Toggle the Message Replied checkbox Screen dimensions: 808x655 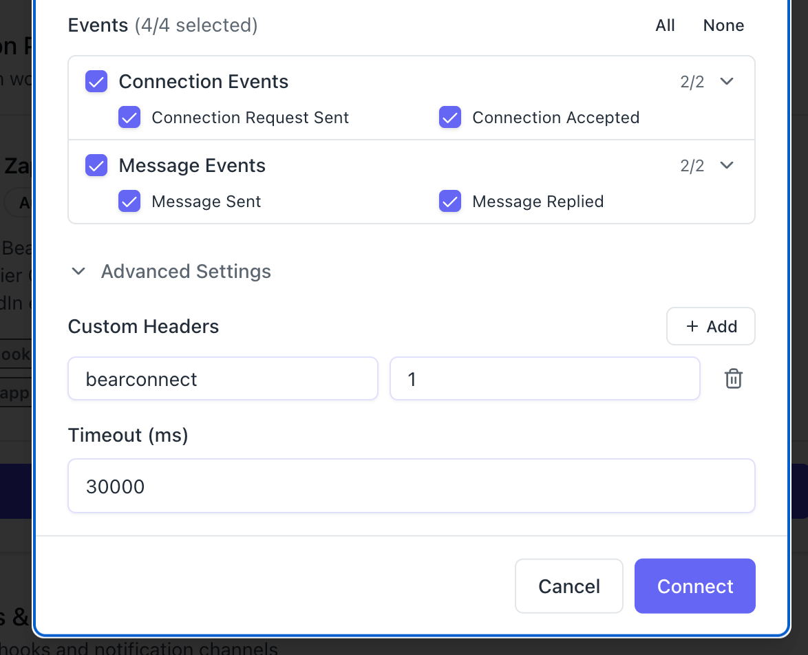[450, 202]
